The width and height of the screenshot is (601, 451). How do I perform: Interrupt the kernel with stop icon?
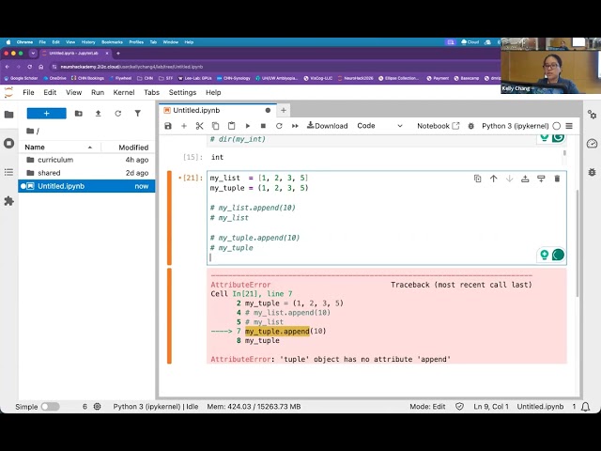[263, 126]
